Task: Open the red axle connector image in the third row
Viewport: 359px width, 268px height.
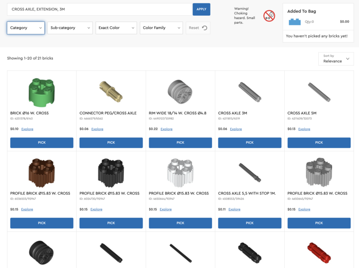Action: [319, 253]
